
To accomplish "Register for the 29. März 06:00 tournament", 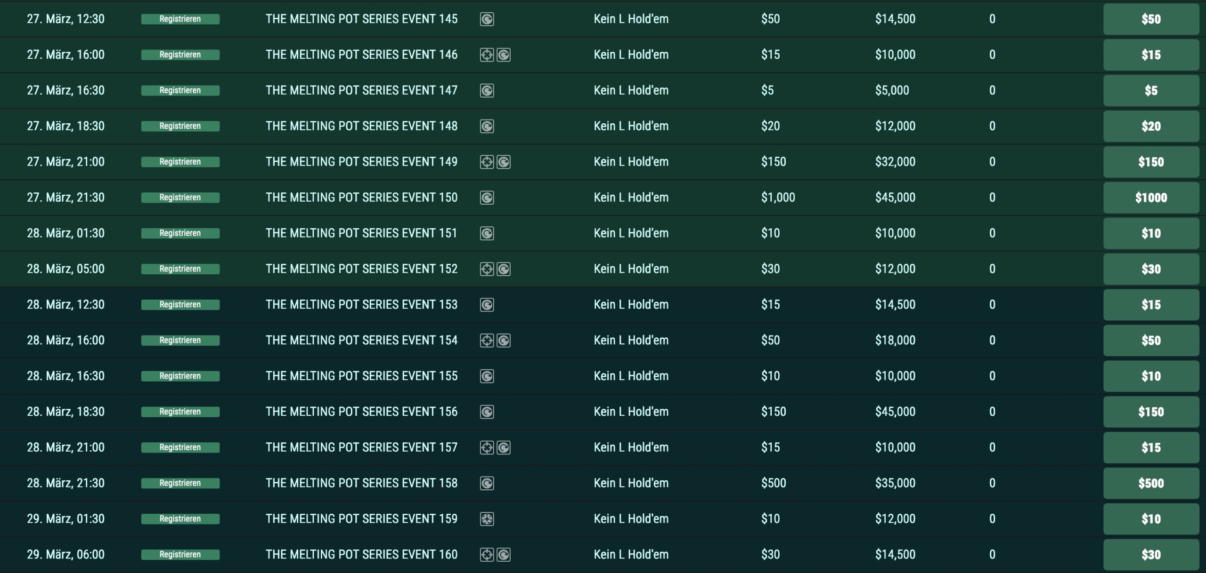I will coord(180,555).
